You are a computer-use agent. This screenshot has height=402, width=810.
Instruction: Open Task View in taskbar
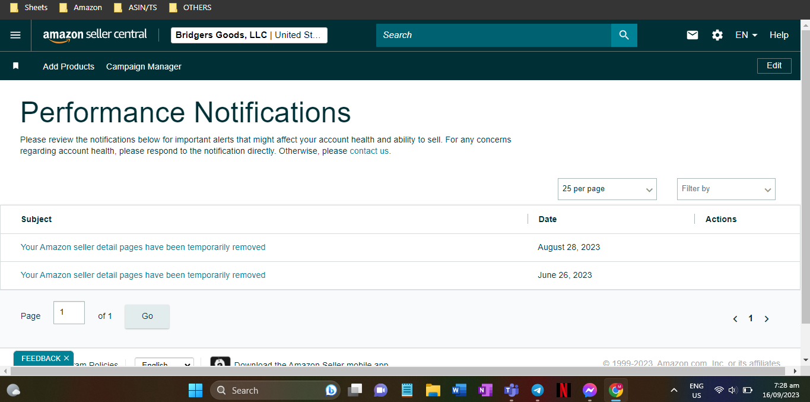tap(355, 390)
